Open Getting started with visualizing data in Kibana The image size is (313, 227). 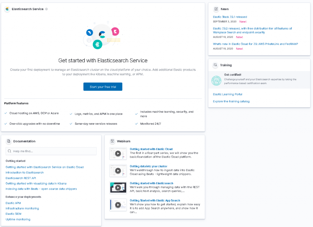pyautogui.click(x=36, y=183)
